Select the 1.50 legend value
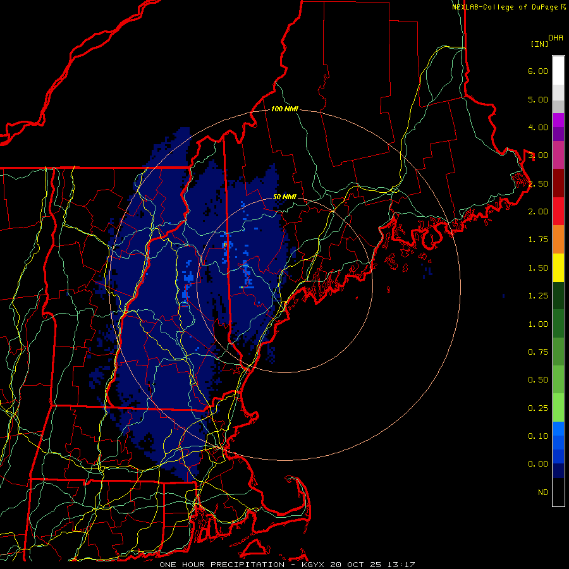Screen dimensions: 569x569 pos(538,268)
